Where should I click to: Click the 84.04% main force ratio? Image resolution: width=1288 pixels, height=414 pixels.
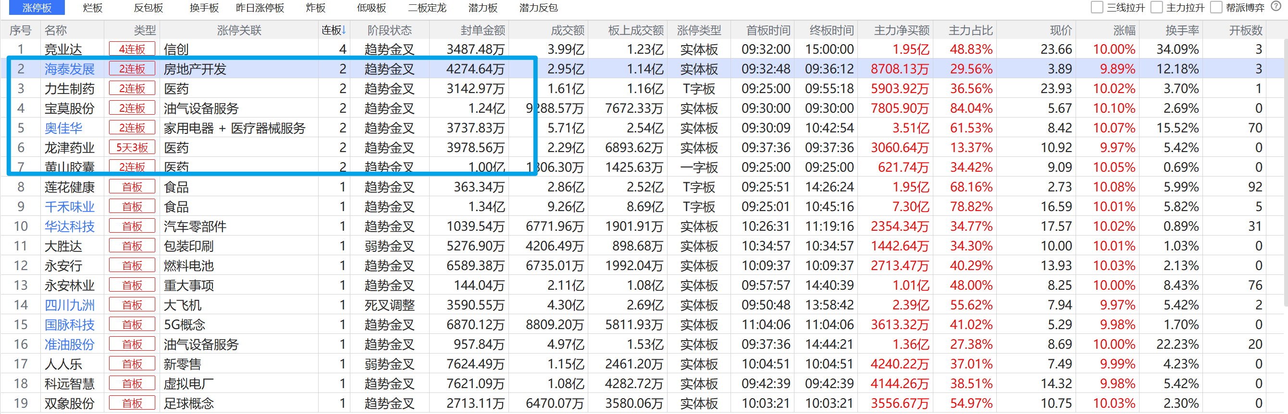[971, 108]
